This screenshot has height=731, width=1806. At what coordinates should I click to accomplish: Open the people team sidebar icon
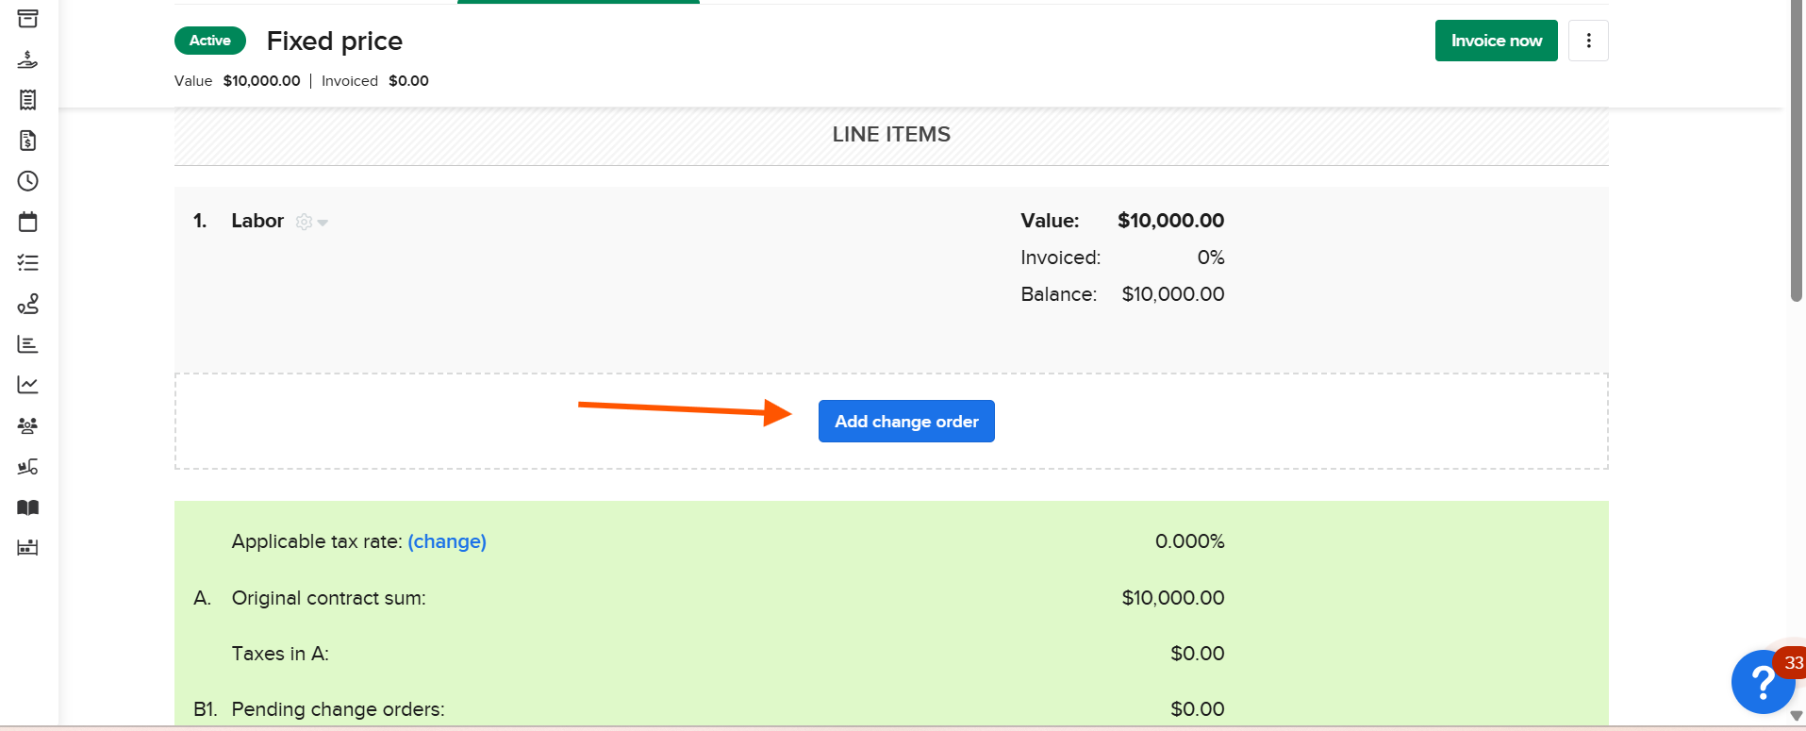coord(28,425)
